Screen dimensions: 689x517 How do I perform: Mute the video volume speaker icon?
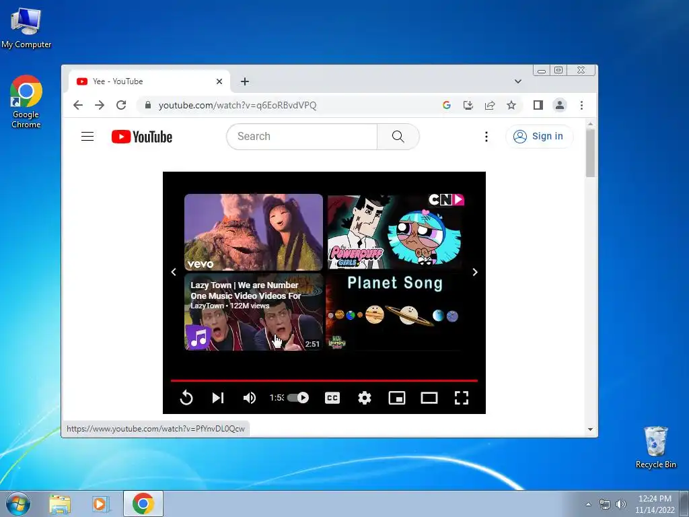pos(250,398)
